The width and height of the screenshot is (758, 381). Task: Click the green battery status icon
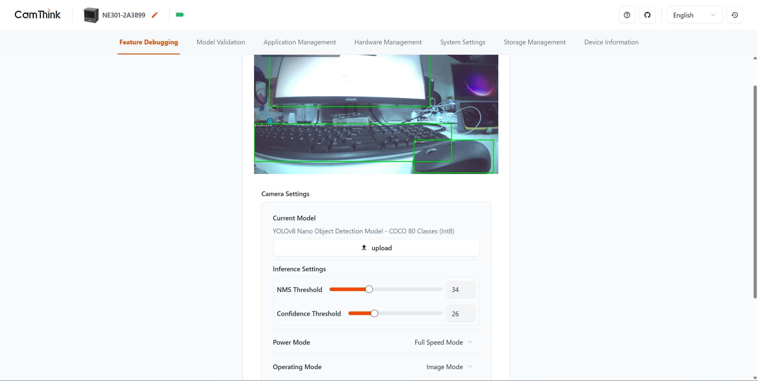[180, 15]
